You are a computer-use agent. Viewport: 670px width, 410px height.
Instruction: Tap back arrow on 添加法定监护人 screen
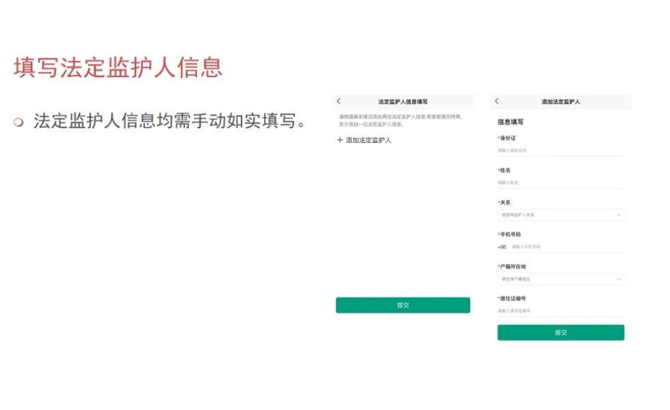coord(497,102)
